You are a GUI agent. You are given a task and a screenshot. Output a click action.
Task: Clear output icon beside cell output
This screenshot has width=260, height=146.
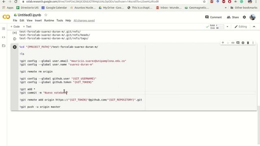[15, 39]
